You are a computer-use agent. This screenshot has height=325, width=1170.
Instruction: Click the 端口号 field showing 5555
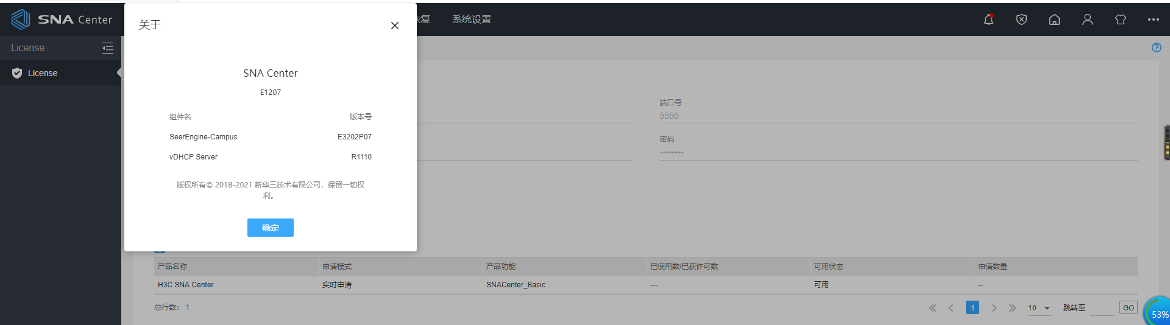click(898, 116)
